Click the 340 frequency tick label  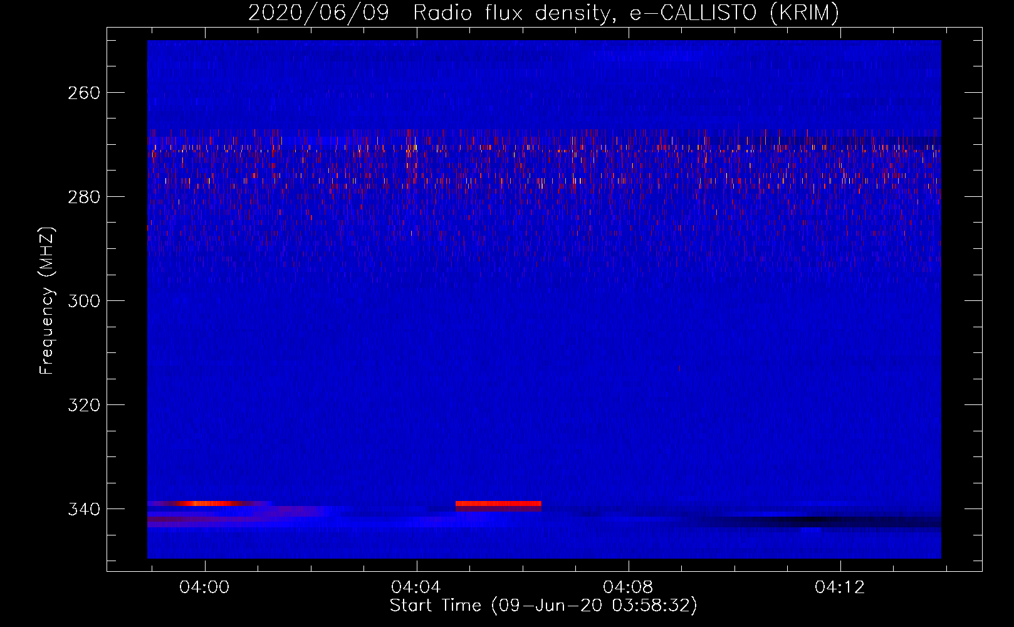pyautogui.click(x=84, y=509)
